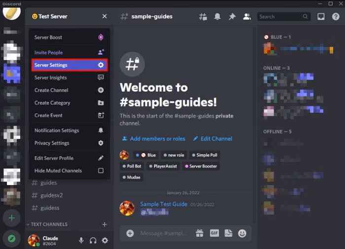Close the Test Server dropdown with X
345x249 pixels.
point(104,16)
